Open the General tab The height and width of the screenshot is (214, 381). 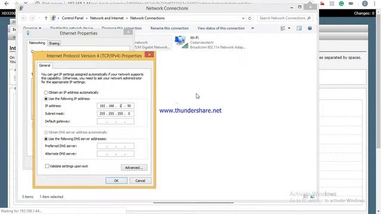pos(45,65)
